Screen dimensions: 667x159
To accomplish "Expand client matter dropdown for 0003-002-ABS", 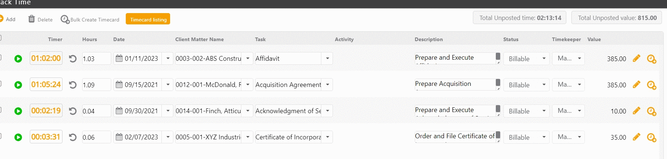I will point(248,58).
